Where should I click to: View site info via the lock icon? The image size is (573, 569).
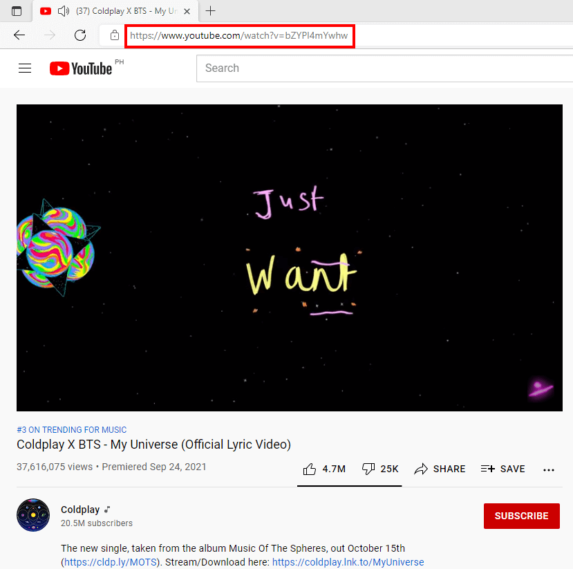point(114,35)
